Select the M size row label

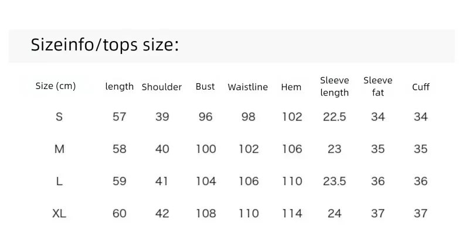[x=59, y=149]
